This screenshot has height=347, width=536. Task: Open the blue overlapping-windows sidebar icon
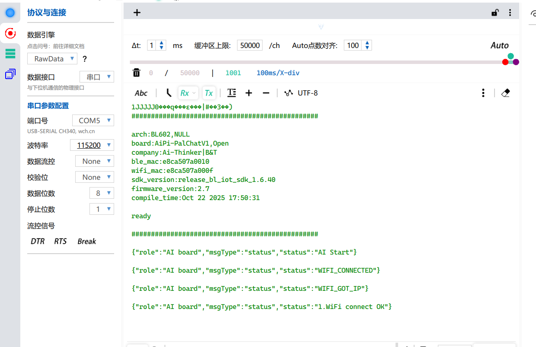coord(10,74)
